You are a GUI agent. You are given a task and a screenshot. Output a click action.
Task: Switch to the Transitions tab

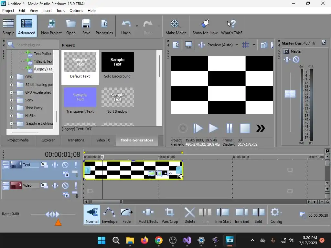coord(76,140)
